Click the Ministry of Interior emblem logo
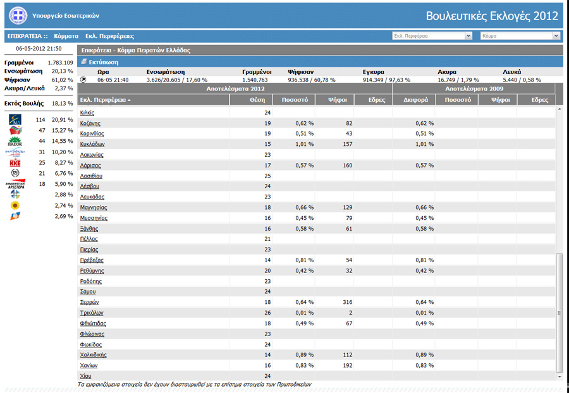Viewport: 569px width, 393px height. pos(18,16)
